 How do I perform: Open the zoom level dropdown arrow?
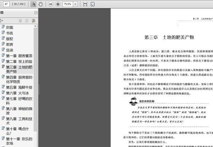click(75, 4)
